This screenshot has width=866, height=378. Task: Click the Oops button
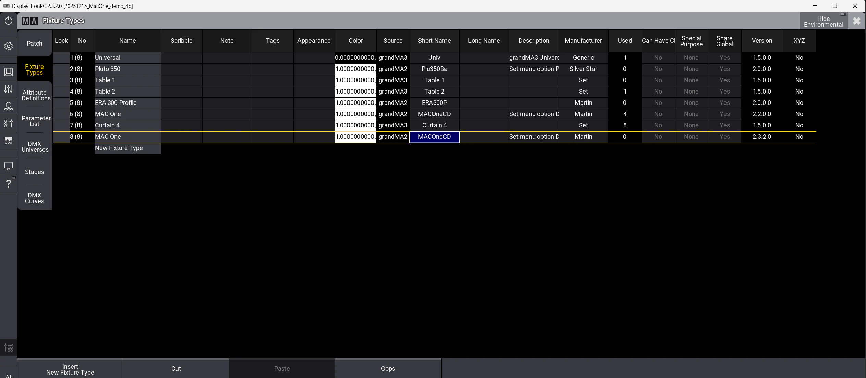(x=388, y=369)
